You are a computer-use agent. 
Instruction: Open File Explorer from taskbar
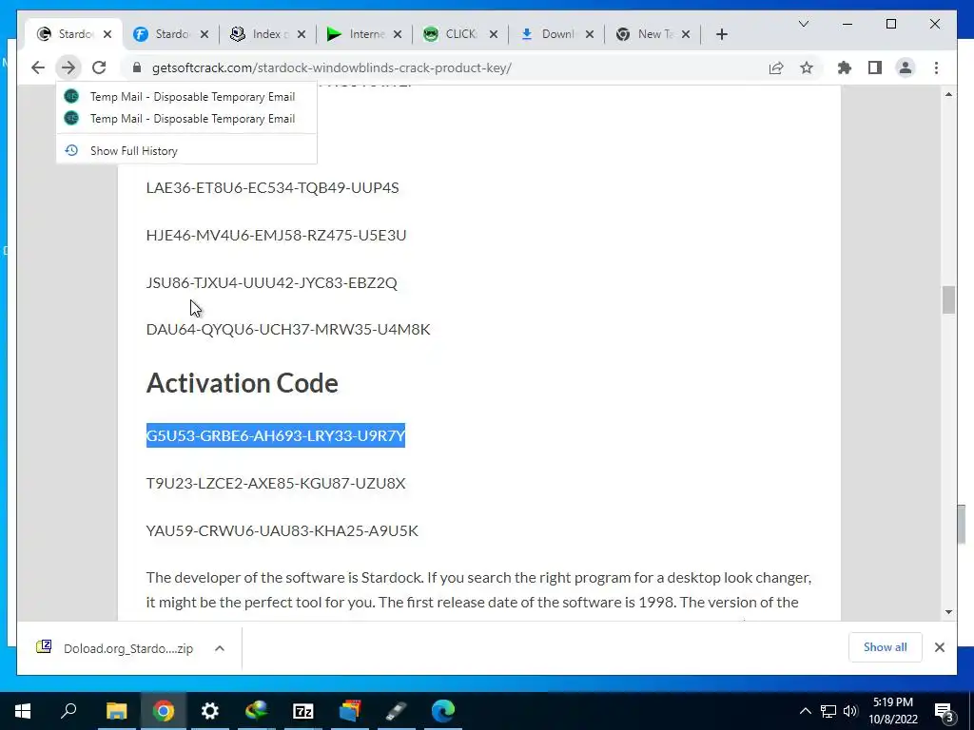click(116, 711)
